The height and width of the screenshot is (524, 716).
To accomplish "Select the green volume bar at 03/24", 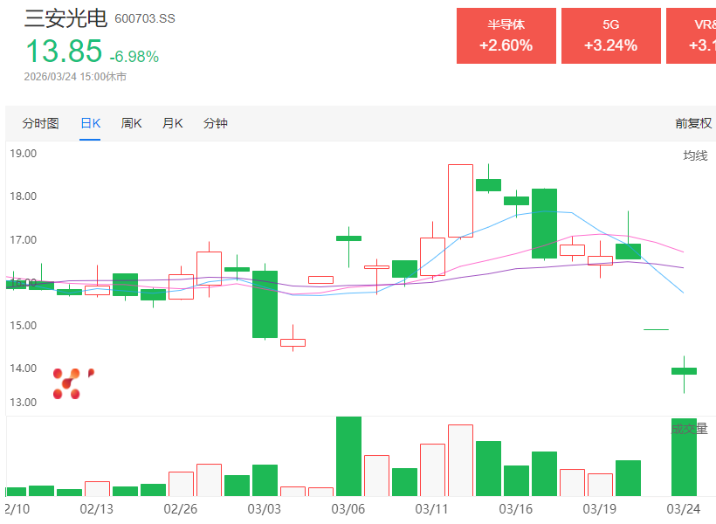I will [684, 457].
